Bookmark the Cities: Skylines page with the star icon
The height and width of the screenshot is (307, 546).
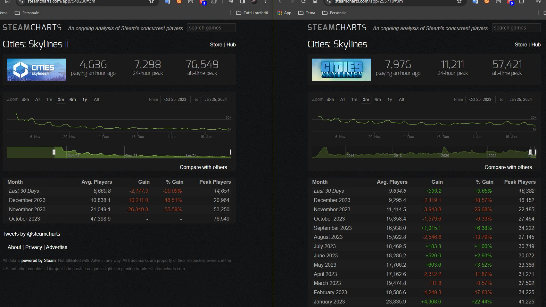click(x=459, y=2)
